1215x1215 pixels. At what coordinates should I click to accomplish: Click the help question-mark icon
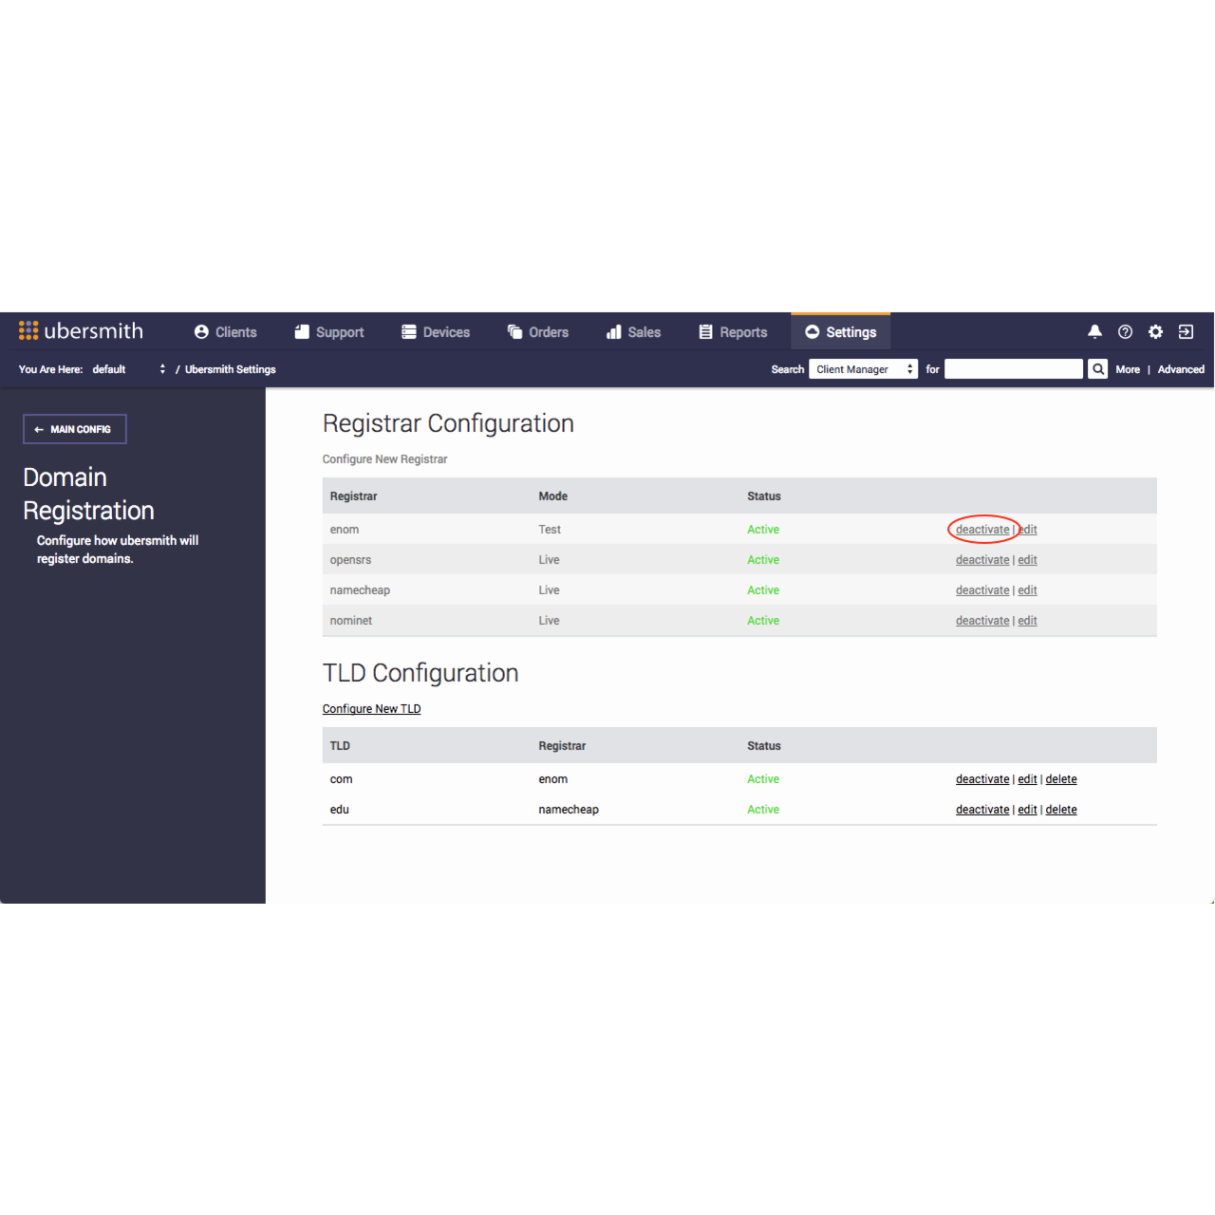pos(1125,331)
